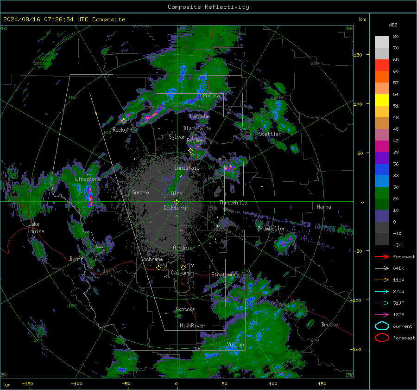Click the magenta 18TS arrow in legend
This screenshot has height=390, width=417.
[382, 315]
